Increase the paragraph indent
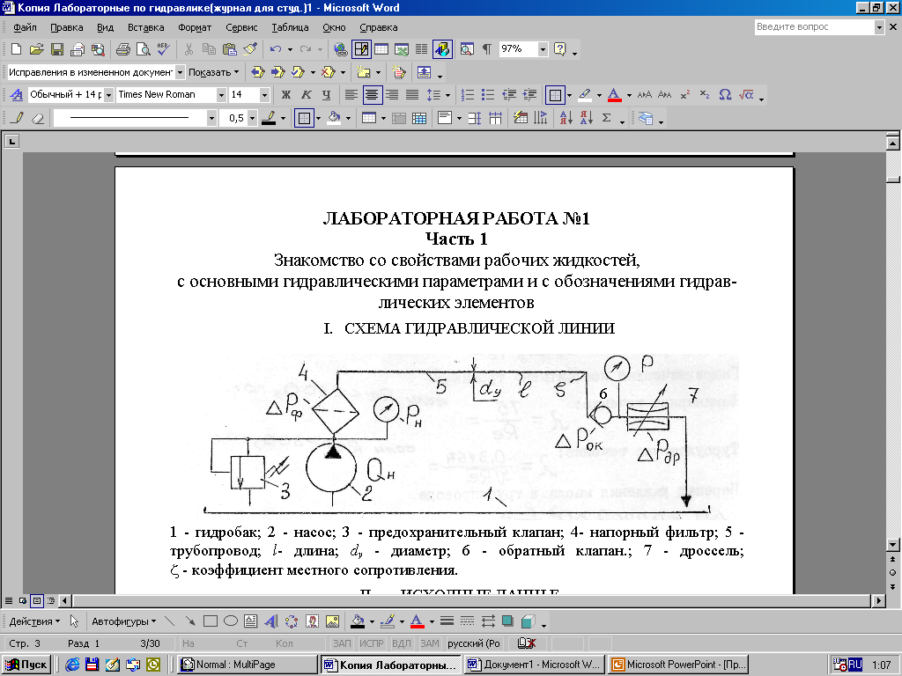902x676 pixels. tap(529, 95)
